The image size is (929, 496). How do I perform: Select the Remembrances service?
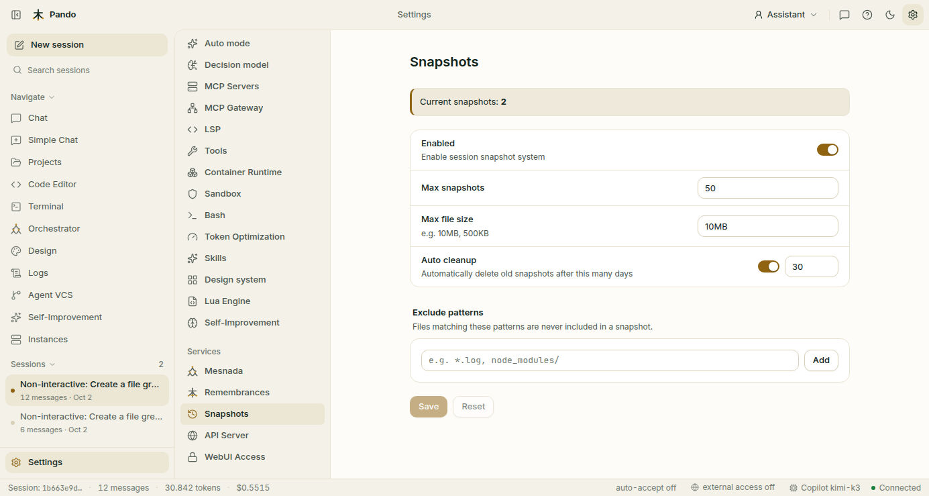coord(252,393)
